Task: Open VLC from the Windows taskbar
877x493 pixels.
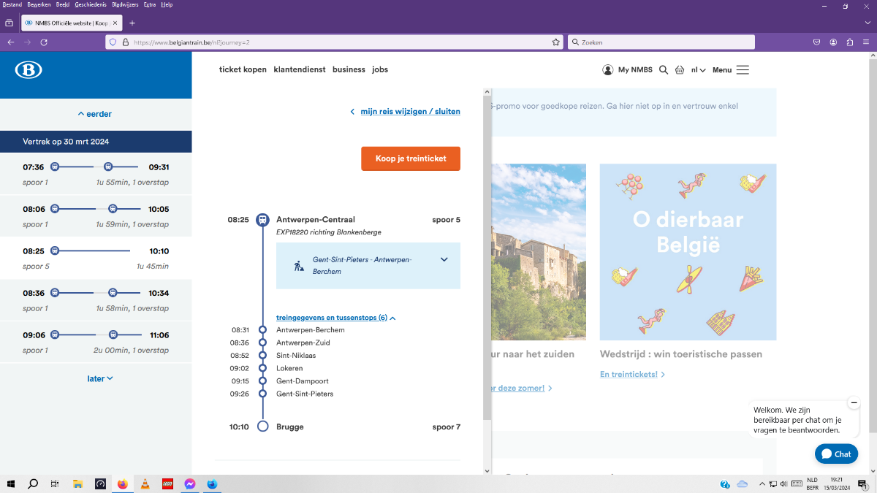Action: coord(145,484)
